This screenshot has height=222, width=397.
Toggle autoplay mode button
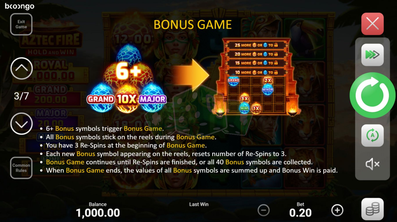coord(372,136)
